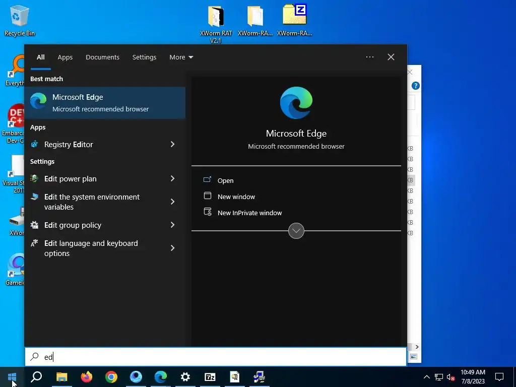
Task: Select the middle XWorm-RA folder on desktop
Action: pyautogui.click(x=255, y=20)
